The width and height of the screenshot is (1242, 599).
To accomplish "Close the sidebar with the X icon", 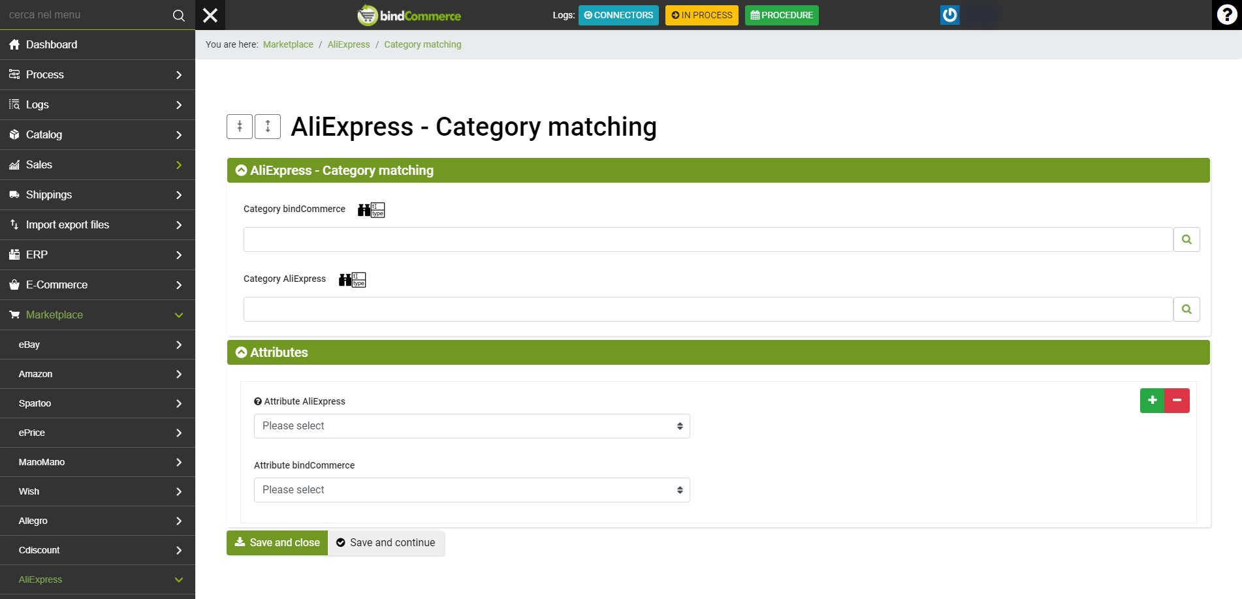I will (x=210, y=15).
